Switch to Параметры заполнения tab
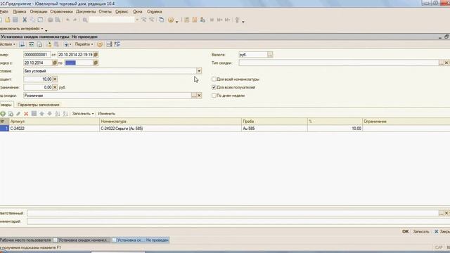Viewport: 450px width, 253px height. pos(38,105)
